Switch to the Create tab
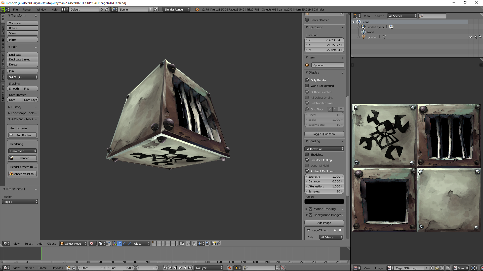Image resolution: width=483 pixels, height=271 pixels. click(x=3, y=30)
